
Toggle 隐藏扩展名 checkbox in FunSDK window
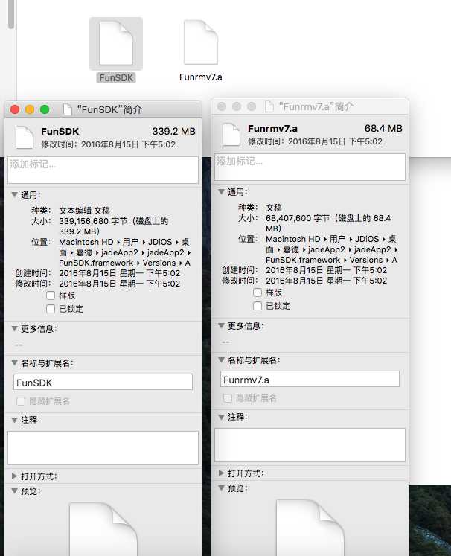pos(21,401)
